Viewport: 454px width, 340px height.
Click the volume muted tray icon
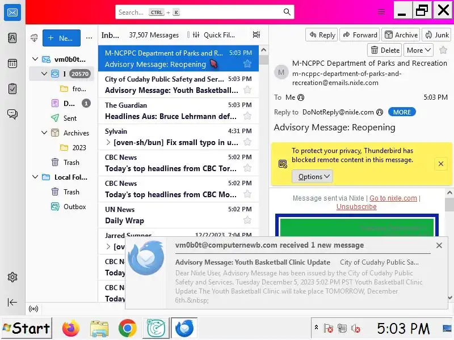tap(356, 328)
